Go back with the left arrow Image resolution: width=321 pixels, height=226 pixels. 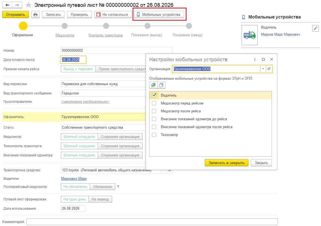pos(8,5)
